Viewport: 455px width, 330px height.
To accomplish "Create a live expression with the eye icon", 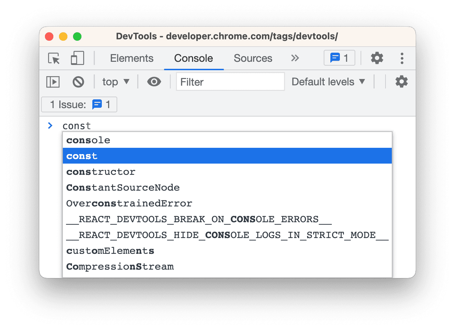I will [x=154, y=81].
